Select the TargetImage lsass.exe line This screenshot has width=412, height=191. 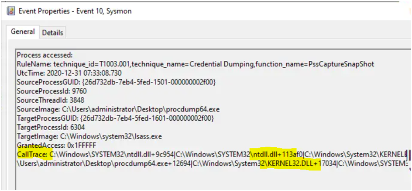89,137
